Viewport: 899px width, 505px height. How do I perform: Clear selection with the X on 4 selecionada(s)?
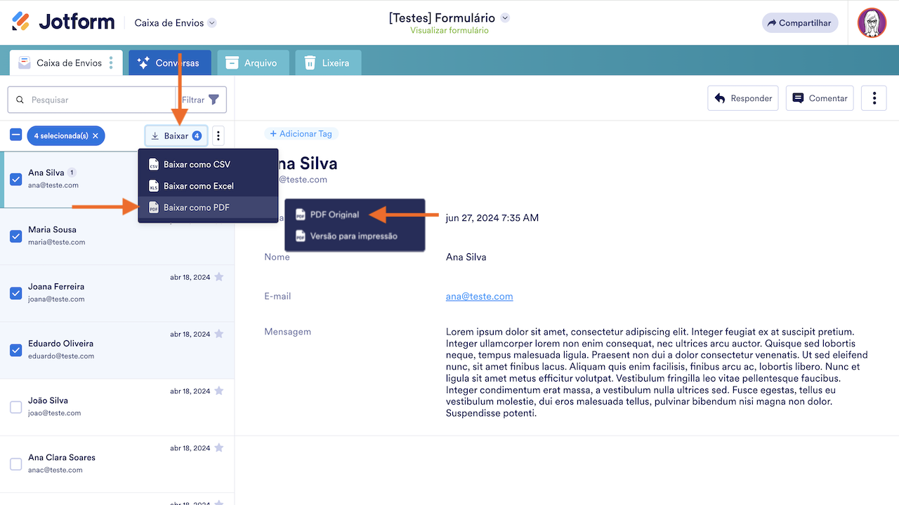96,136
